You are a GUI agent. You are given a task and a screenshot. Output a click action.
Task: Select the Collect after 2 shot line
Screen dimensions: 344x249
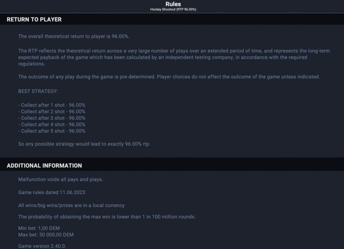[51, 112]
